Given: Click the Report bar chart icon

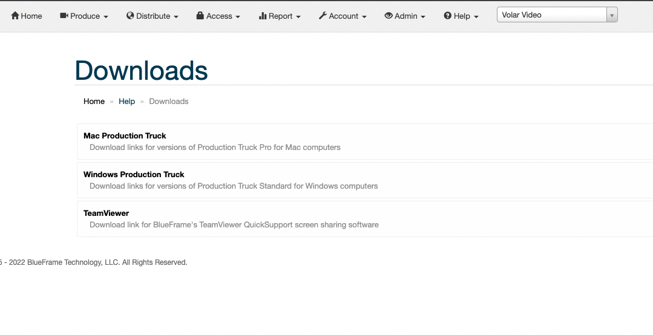Looking at the screenshot, I should point(263,16).
